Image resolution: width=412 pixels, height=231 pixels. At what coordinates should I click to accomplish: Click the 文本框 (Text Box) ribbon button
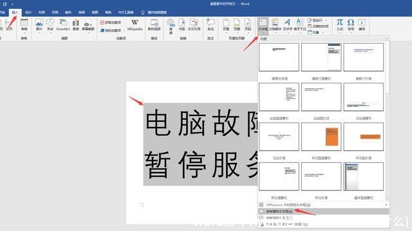coord(263,26)
